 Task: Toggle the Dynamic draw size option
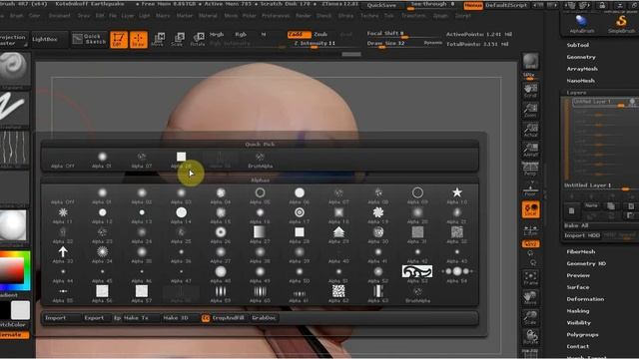432,43
